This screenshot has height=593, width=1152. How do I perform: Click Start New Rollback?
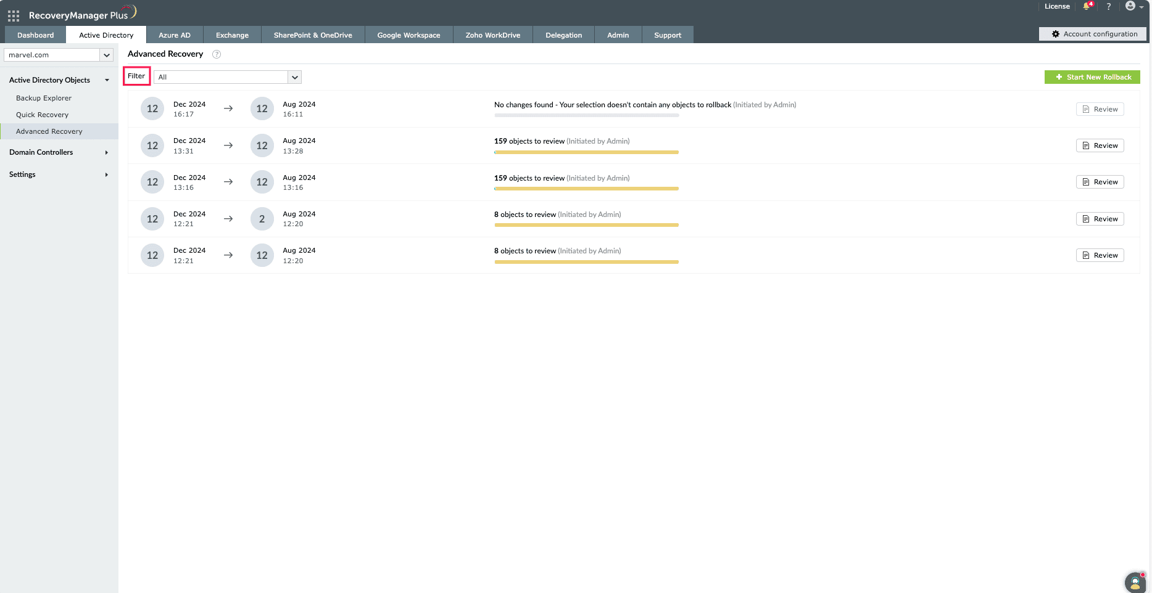(x=1092, y=77)
